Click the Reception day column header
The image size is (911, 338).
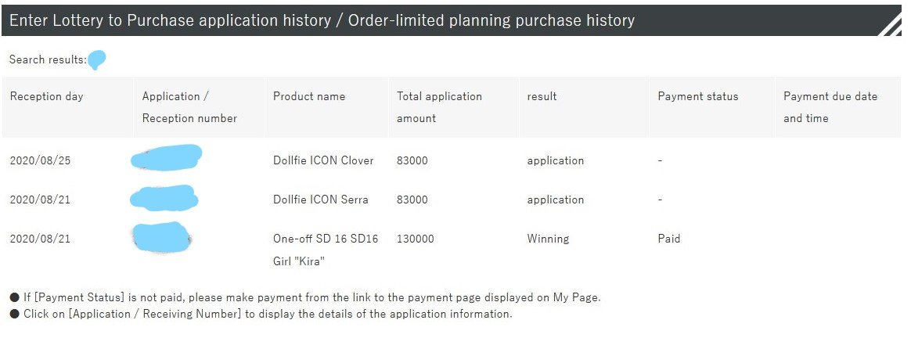(x=46, y=96)
